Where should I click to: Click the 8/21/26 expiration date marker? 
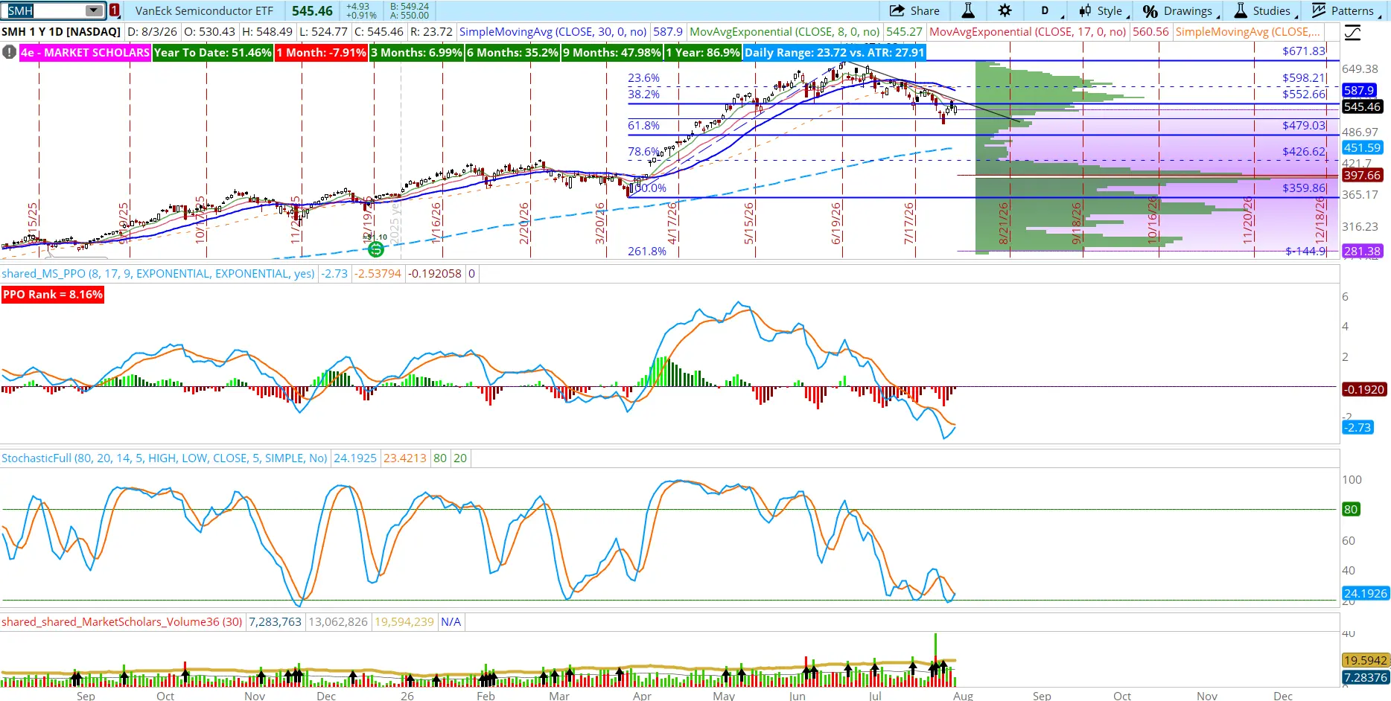coord(1003,223)
